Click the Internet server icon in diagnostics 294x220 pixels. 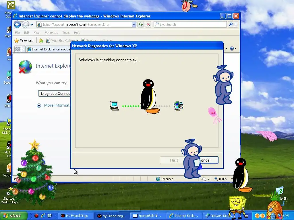179,106
